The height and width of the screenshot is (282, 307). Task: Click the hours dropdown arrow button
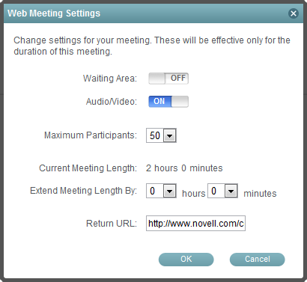(170, 191)
